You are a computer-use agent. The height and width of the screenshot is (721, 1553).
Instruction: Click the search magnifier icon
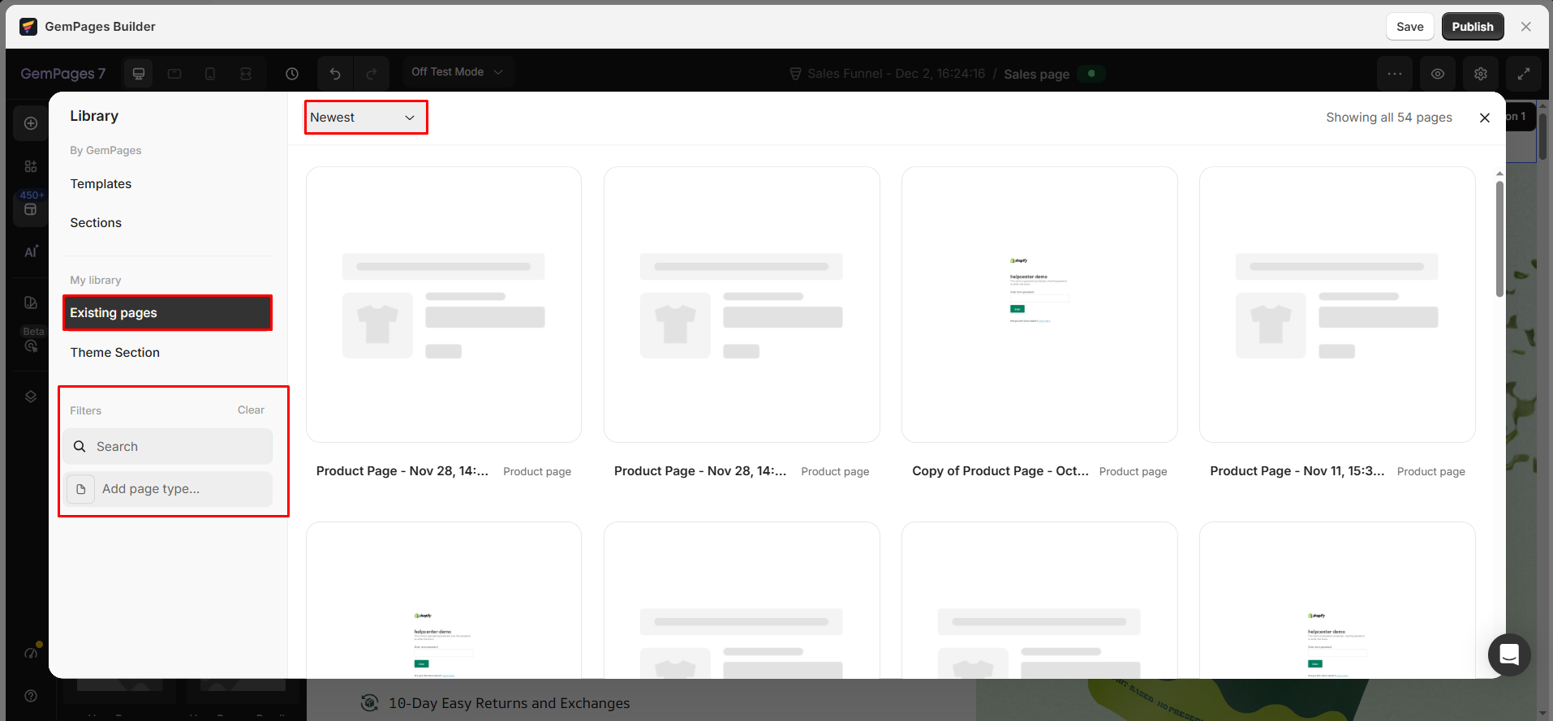pos(80,446)
